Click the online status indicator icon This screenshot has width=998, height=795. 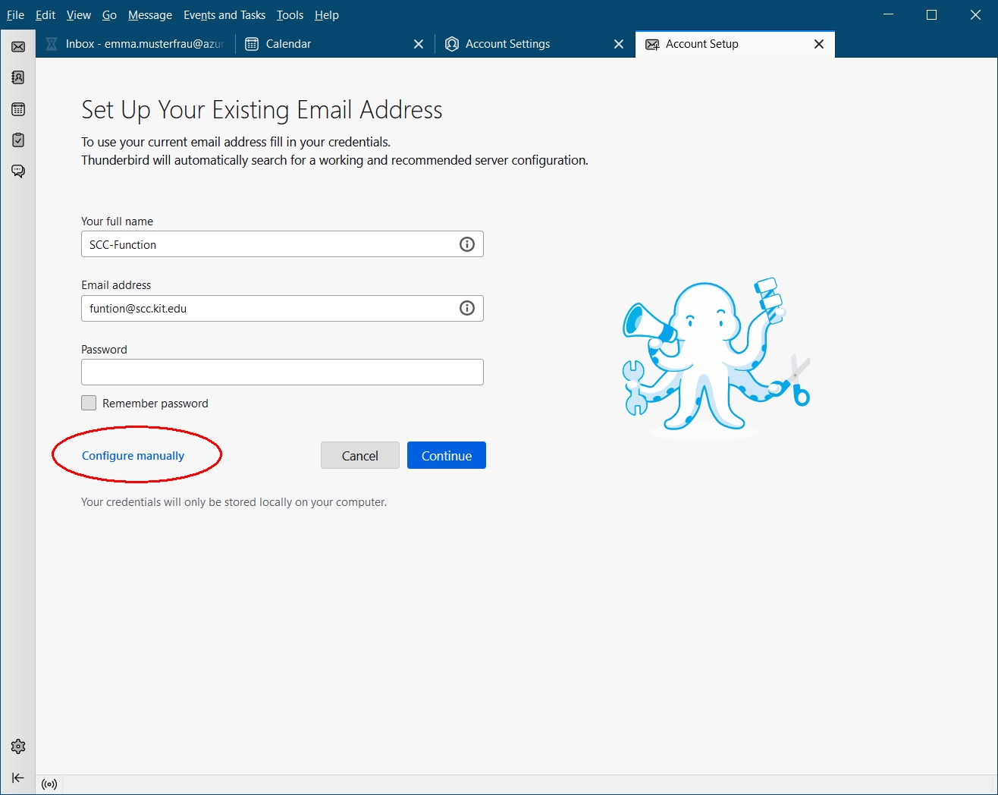coord(49,784)
